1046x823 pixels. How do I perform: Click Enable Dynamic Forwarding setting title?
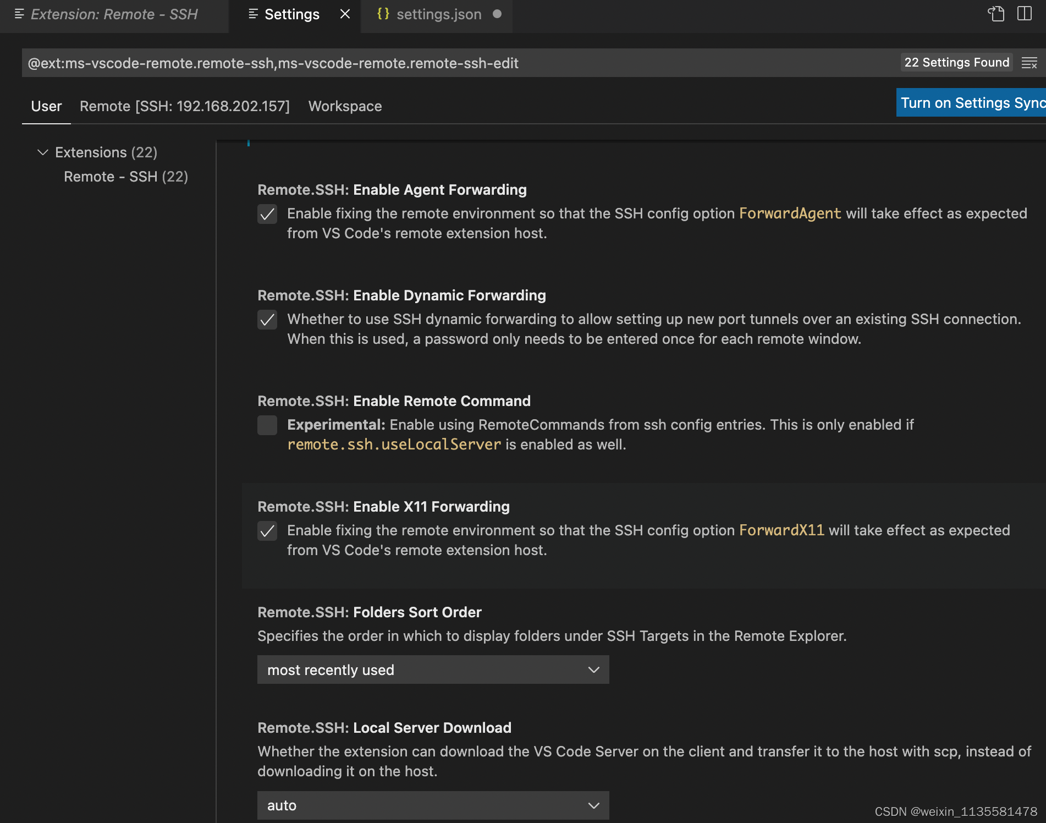tap(401, 295)
